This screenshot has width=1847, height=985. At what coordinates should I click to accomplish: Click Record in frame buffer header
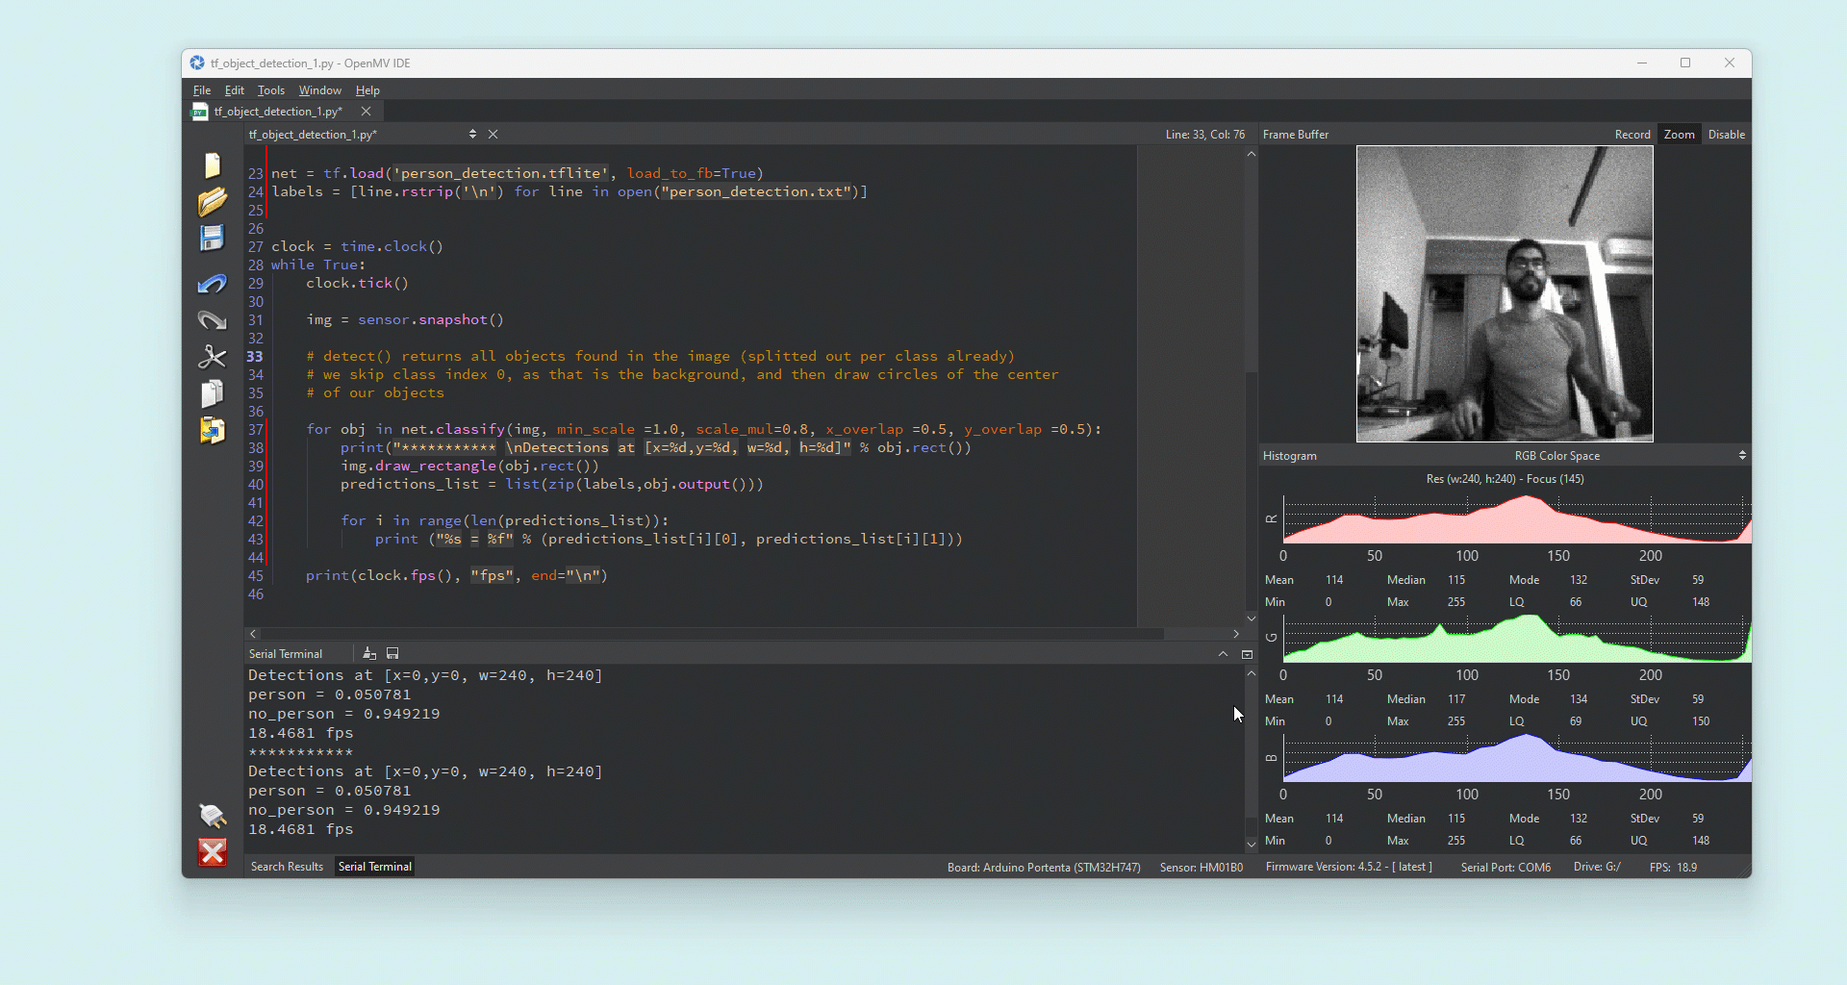pos(1632,135)
